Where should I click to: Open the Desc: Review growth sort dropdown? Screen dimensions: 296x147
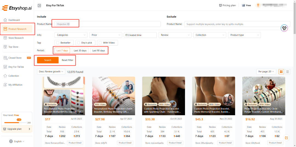click(x=51, y=72)
